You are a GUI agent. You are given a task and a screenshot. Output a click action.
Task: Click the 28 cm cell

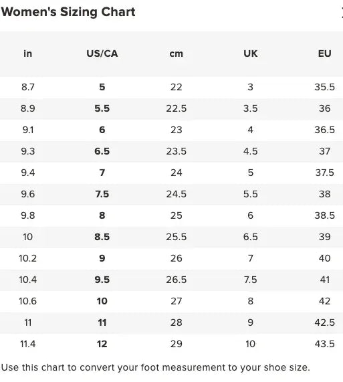pyautogui.click(x=177, y=322)
